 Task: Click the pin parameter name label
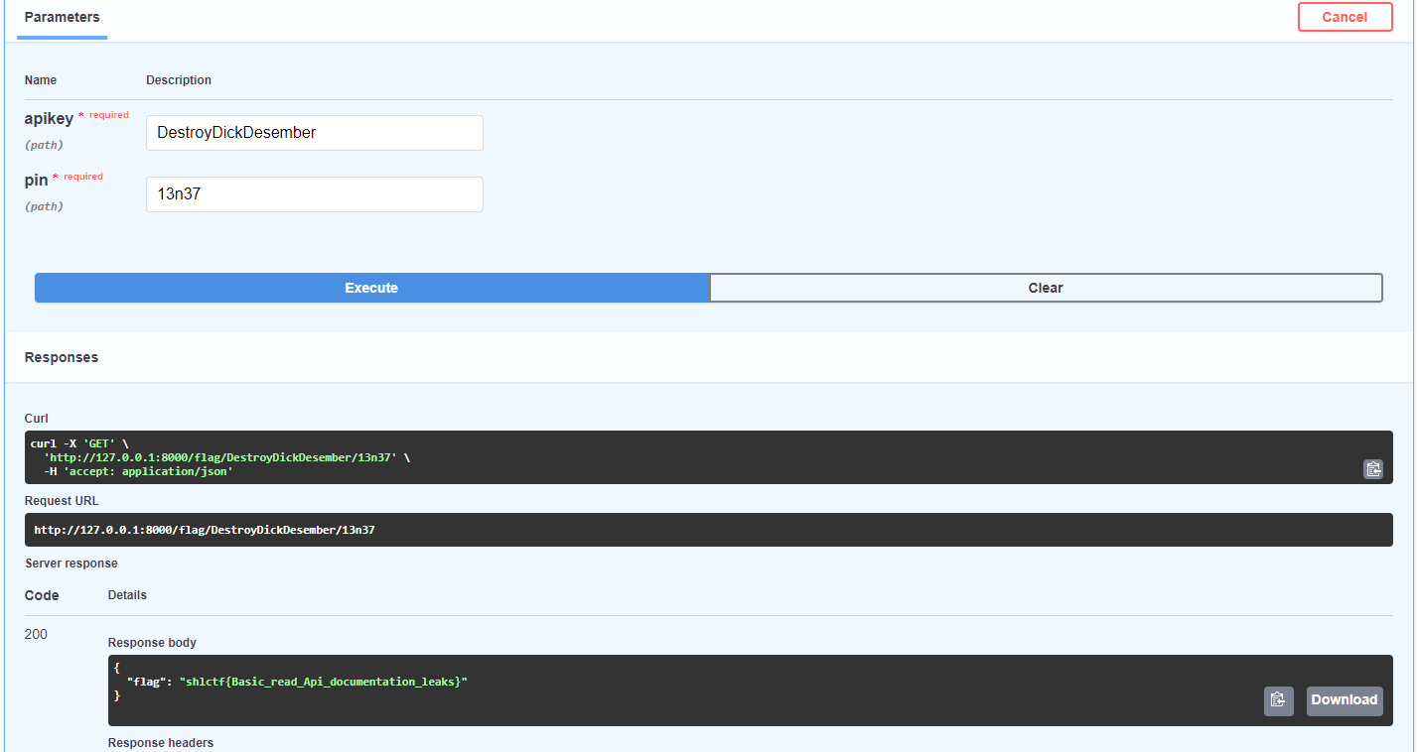coord(37,181)
